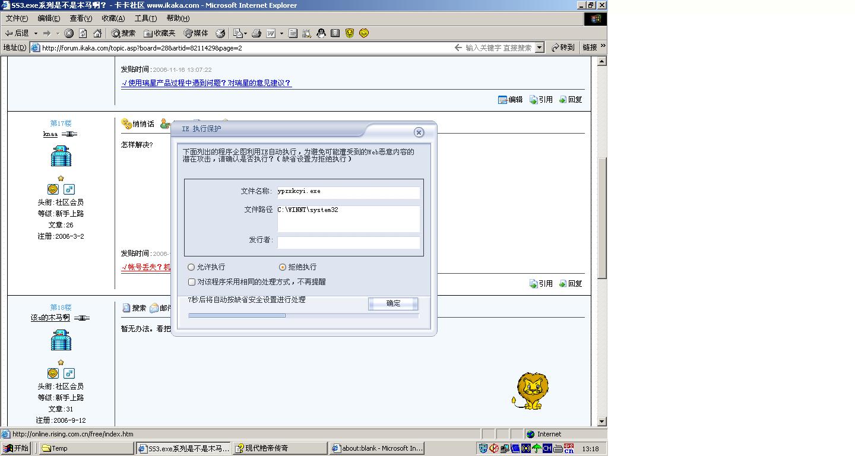Screen dimensions: 855x456
Task: Close the IE 执行保护 dialog
Action: click(419, 132)
